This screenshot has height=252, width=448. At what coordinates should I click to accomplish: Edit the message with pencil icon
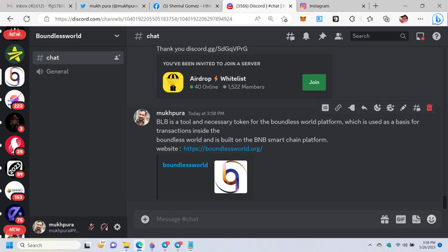[403, 108]
